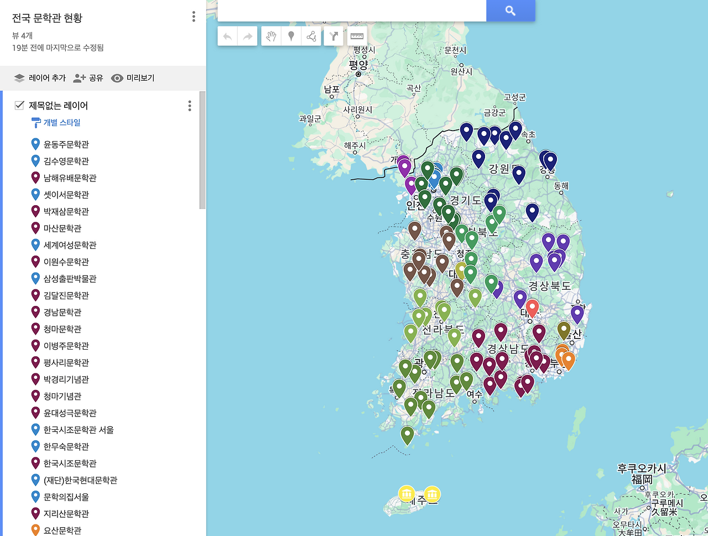
Task: Click the blue pin icon beside 윤동주문학관
Action: [x=35, y=144]
